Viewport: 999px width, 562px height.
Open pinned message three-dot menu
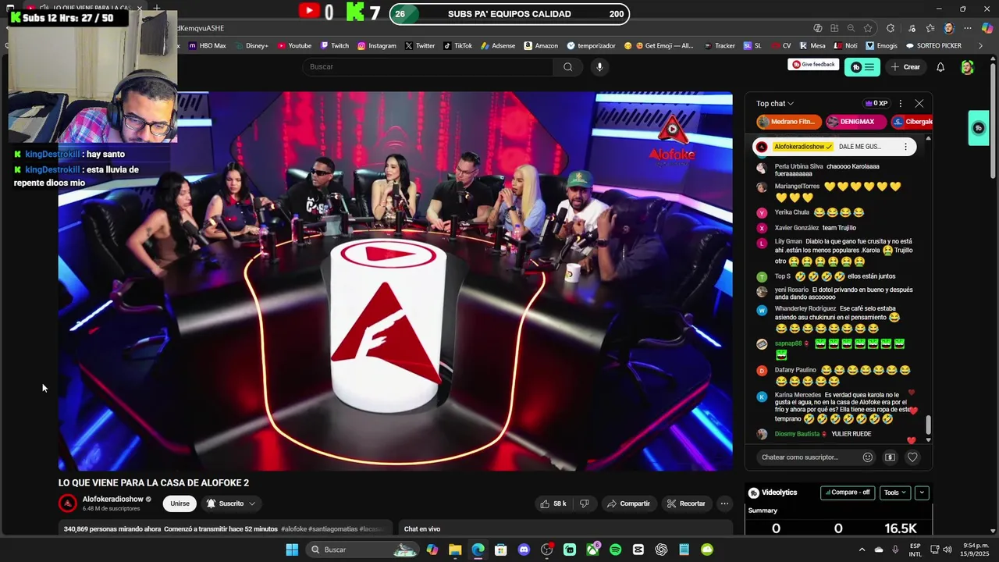(x=905, y=147)
